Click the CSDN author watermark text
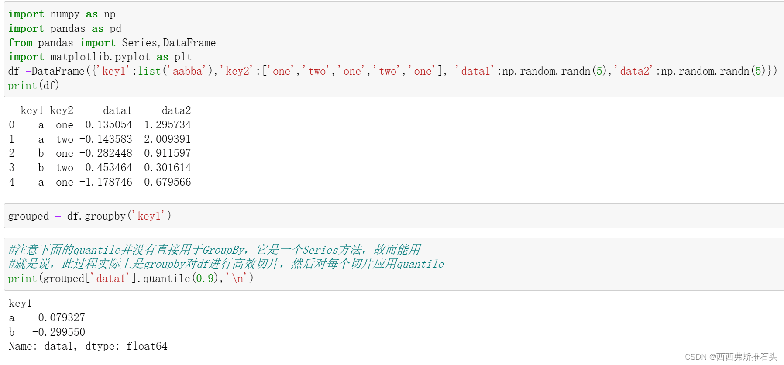 731,357
